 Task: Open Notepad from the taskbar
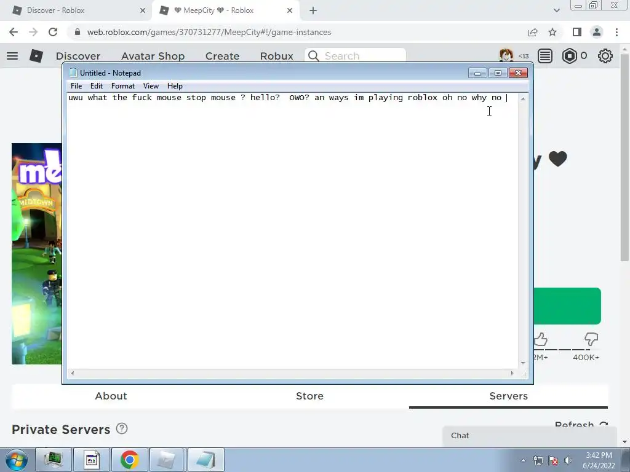click(x=205, y=460)
